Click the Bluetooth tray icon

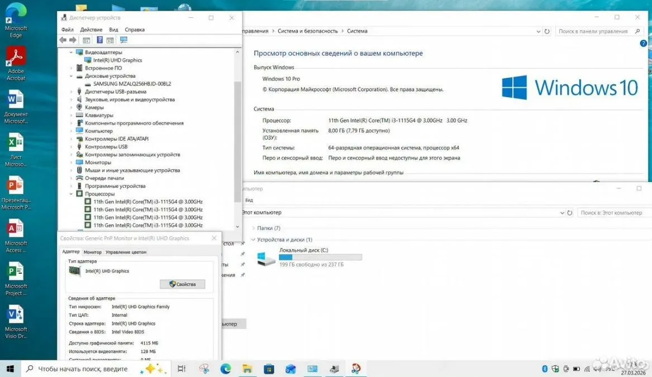coord(545,369)
